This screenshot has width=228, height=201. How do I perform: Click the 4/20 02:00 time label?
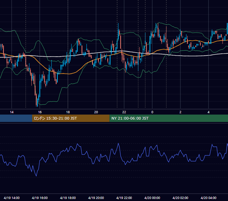[x=180, y=198]
